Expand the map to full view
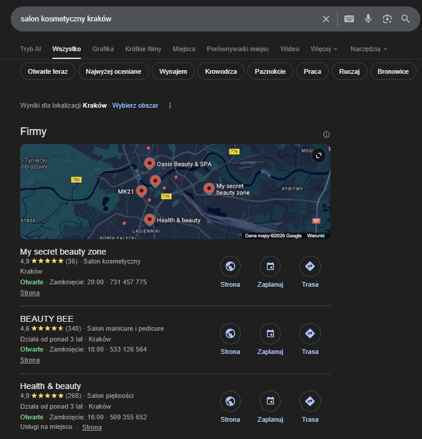 pos(319,155)
